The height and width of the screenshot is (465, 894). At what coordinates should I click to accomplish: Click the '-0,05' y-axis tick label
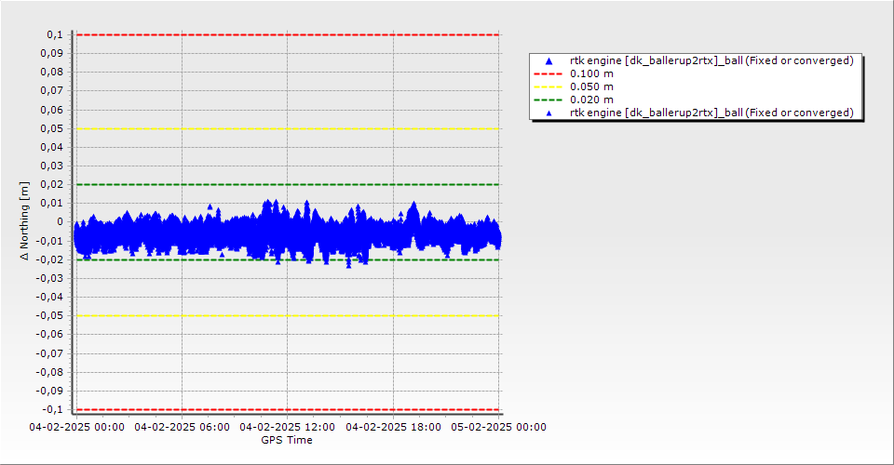coord(49,316)
